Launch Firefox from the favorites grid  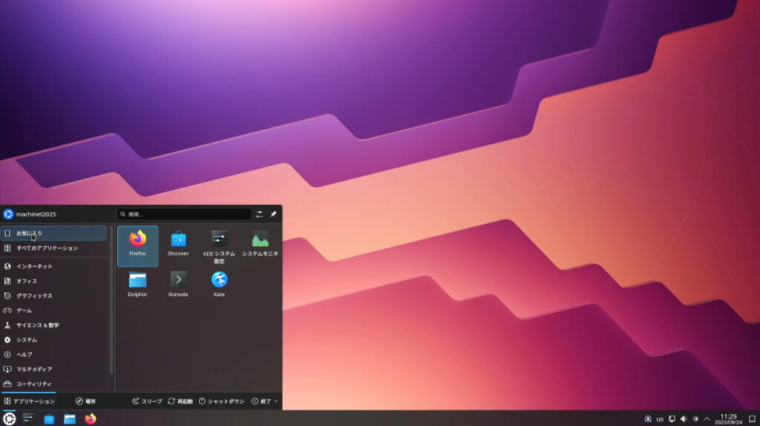[x=137, y=244]
